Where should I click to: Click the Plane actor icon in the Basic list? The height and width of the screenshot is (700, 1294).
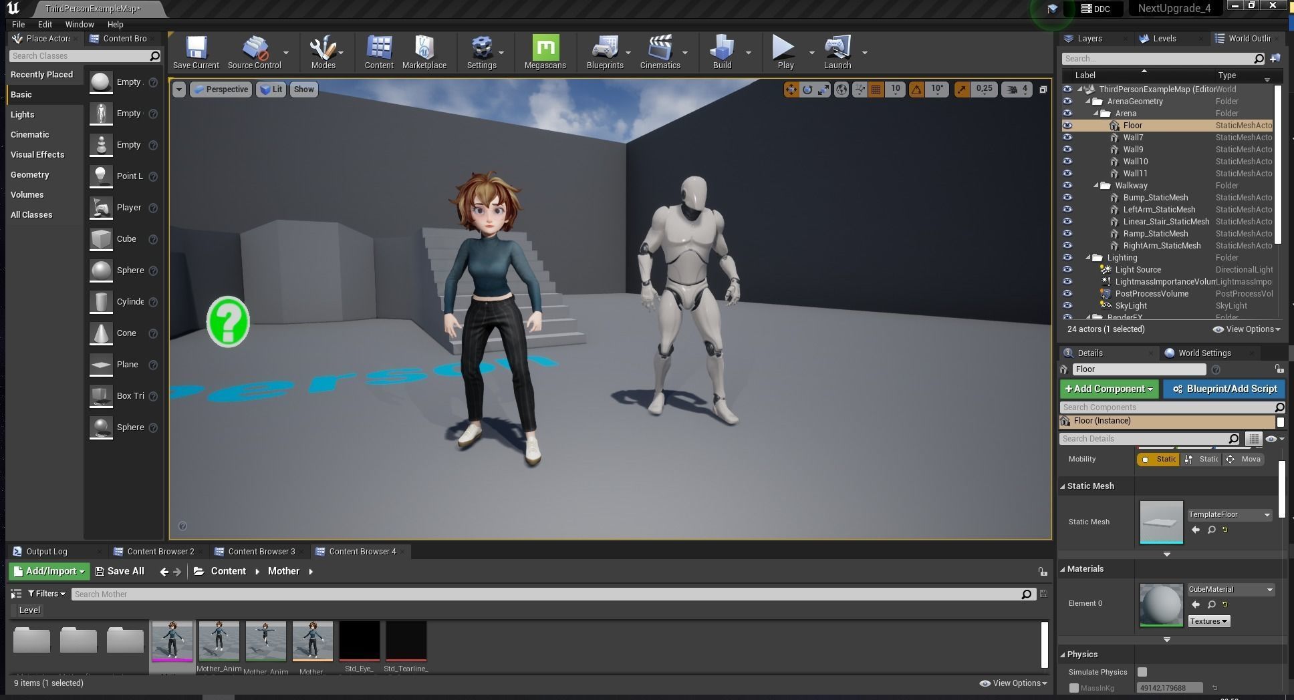(x=101, y=365)
